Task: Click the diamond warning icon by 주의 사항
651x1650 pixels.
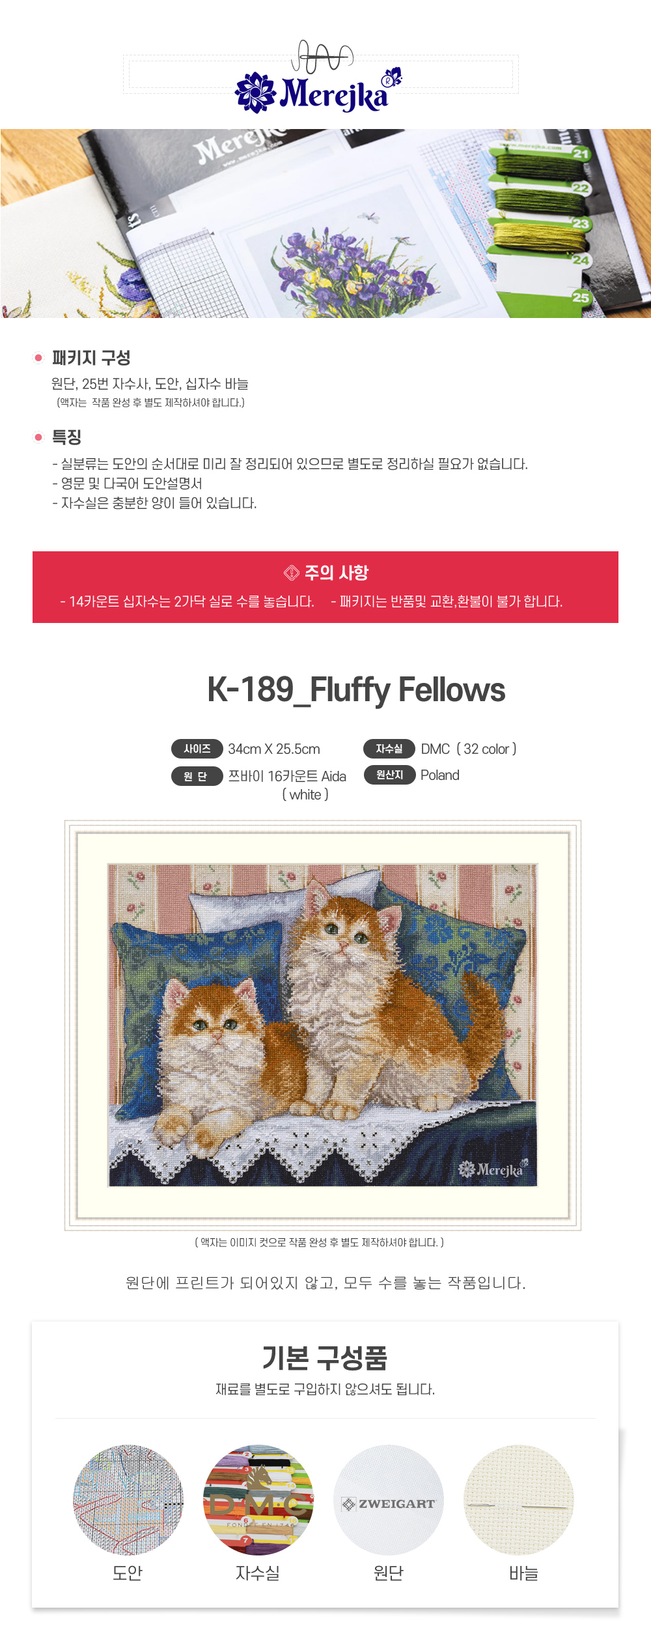Action: click(x=292, y=573)
